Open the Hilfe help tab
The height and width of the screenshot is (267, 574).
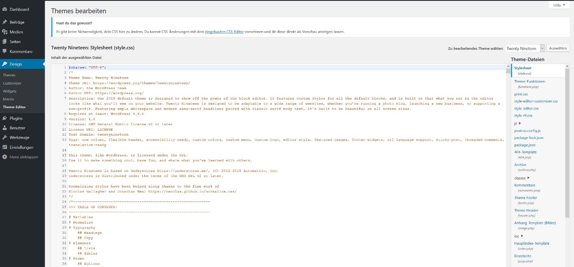[x=559, y=5]
